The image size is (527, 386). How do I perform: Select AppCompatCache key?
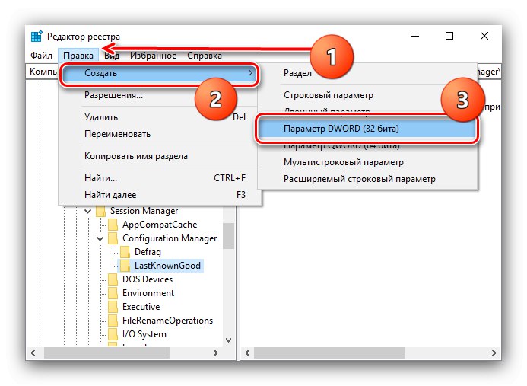point(160,225)
